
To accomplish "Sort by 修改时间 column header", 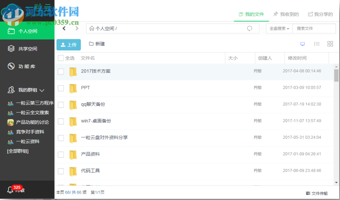I will tap(297, 58).
